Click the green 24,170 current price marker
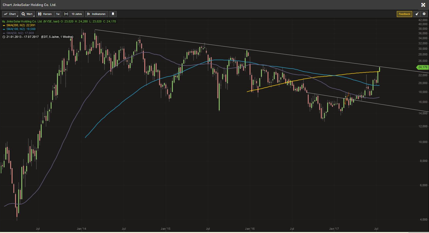Viewport: 429px width, 233px height. click(x=423, y=67)
